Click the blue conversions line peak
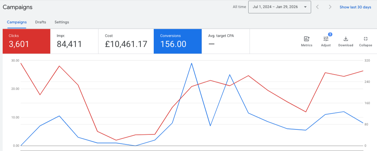This screenshot has height=151, width=377. (x=191, y=63)
